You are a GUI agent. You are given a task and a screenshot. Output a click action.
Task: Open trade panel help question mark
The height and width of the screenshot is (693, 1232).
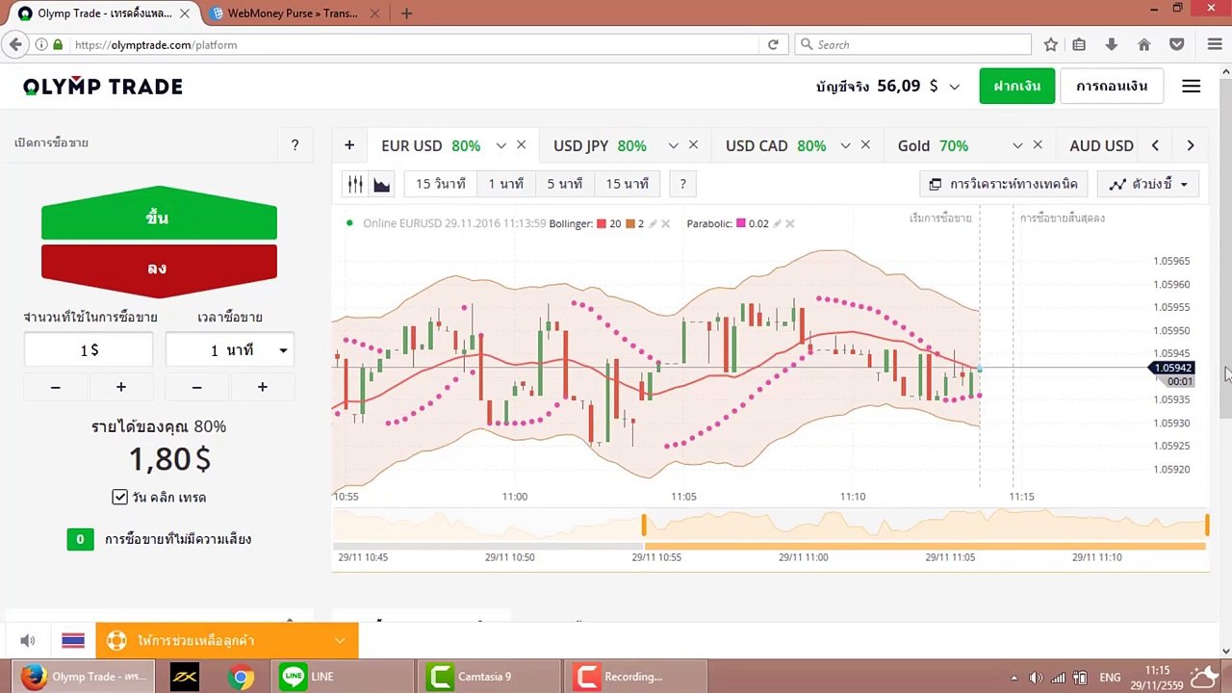pos(295,144)
